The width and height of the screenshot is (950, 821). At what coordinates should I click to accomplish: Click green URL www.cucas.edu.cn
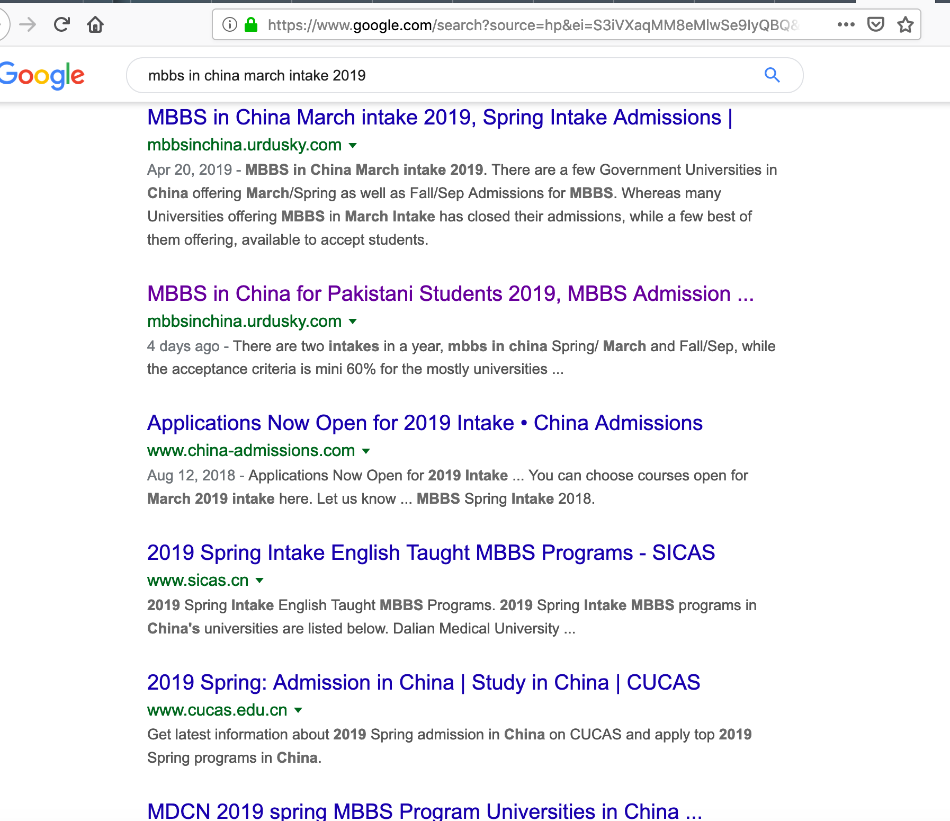(x=217, y=710)
